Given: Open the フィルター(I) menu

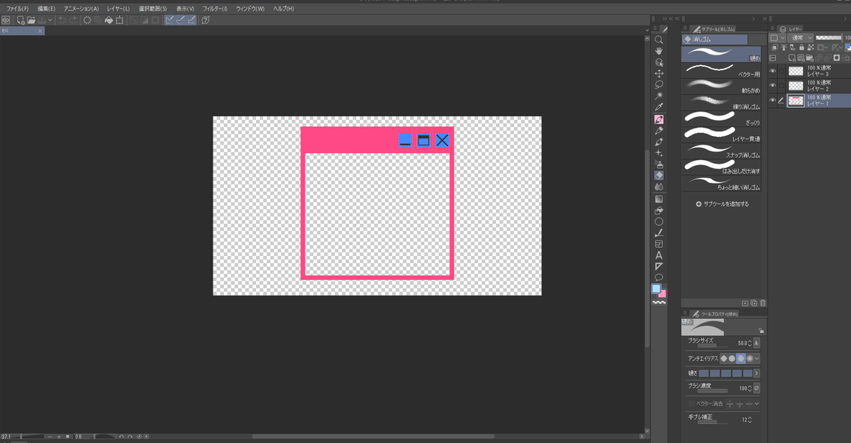Looking at the screenshot, I should coord(215,8).
